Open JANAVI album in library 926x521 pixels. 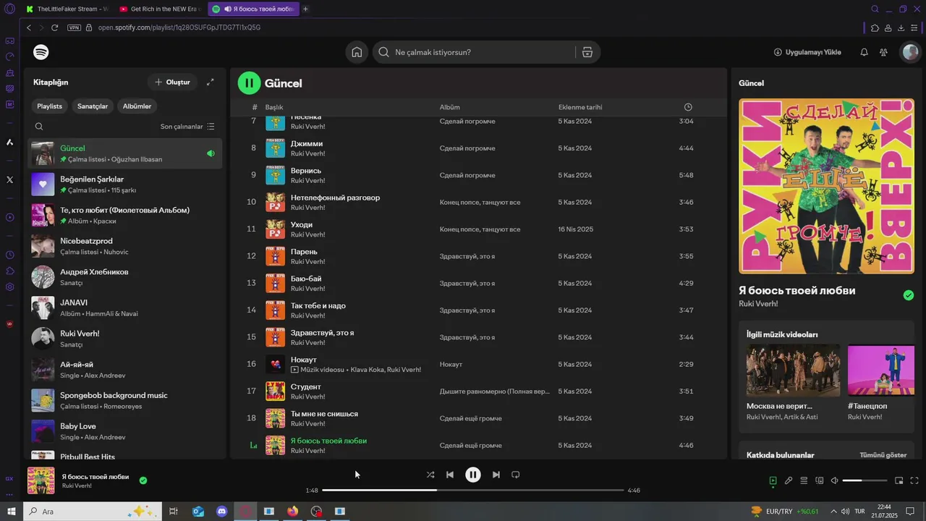point(125,308)
